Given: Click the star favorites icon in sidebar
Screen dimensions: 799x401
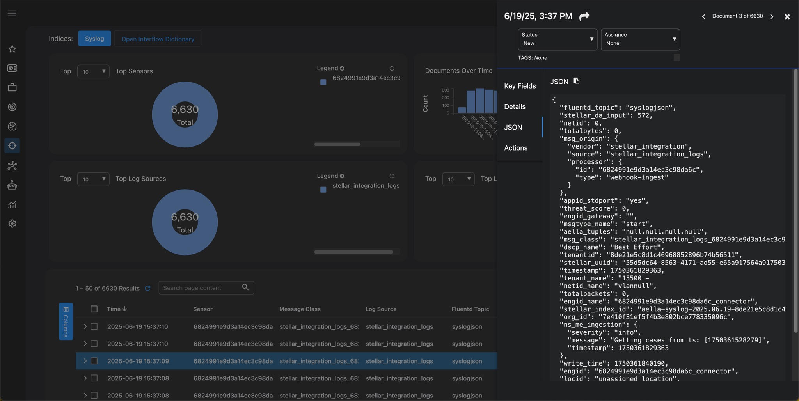Looking at the screenshot, I should 12,49.
